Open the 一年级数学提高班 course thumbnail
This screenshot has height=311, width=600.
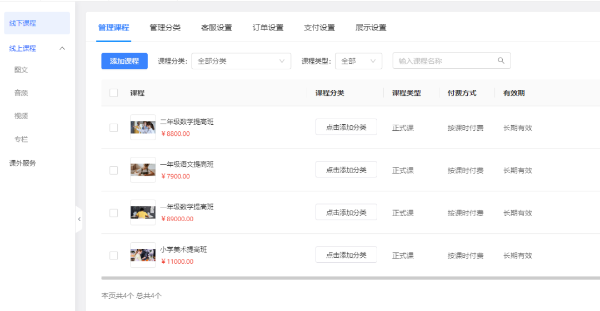click(x=143, y=213)
